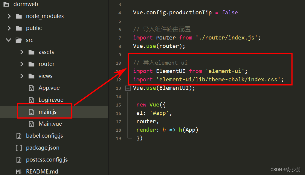Click the JavaScript icon next to main.js
The height and width of the screenshot is (175, 305).
pyautogui.click(x=31, y=112)
